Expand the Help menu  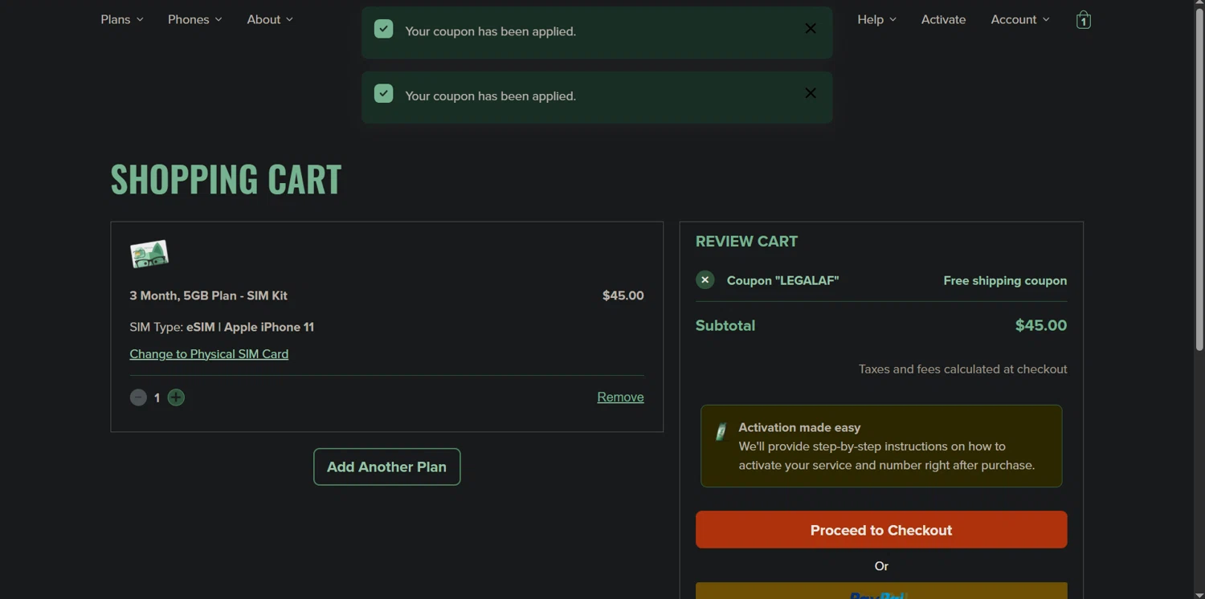point(876,19)
